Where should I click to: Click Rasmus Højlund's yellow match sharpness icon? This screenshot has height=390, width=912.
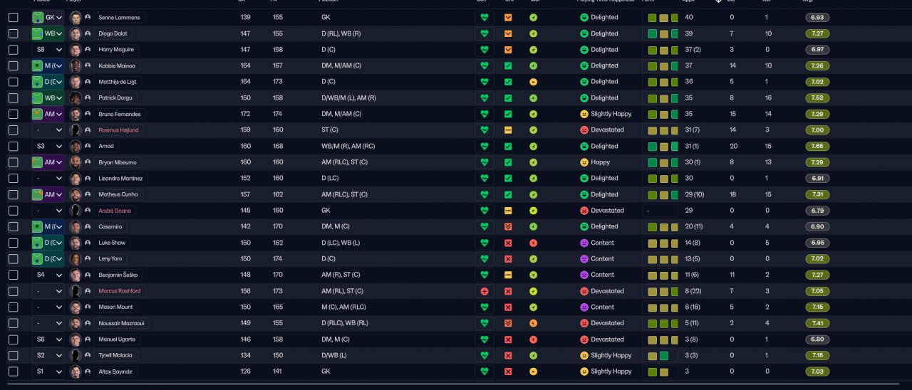pos(508,130)
